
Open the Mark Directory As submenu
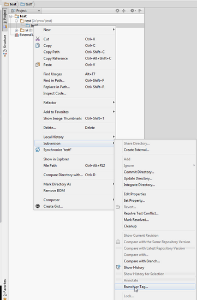click(x=75, y=184)
